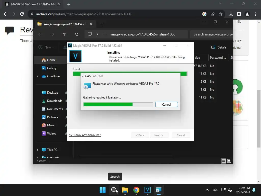261x196 pixels.
Task: Close the magix-vegas-pro Explorer tab
Action: coord(91,24)
